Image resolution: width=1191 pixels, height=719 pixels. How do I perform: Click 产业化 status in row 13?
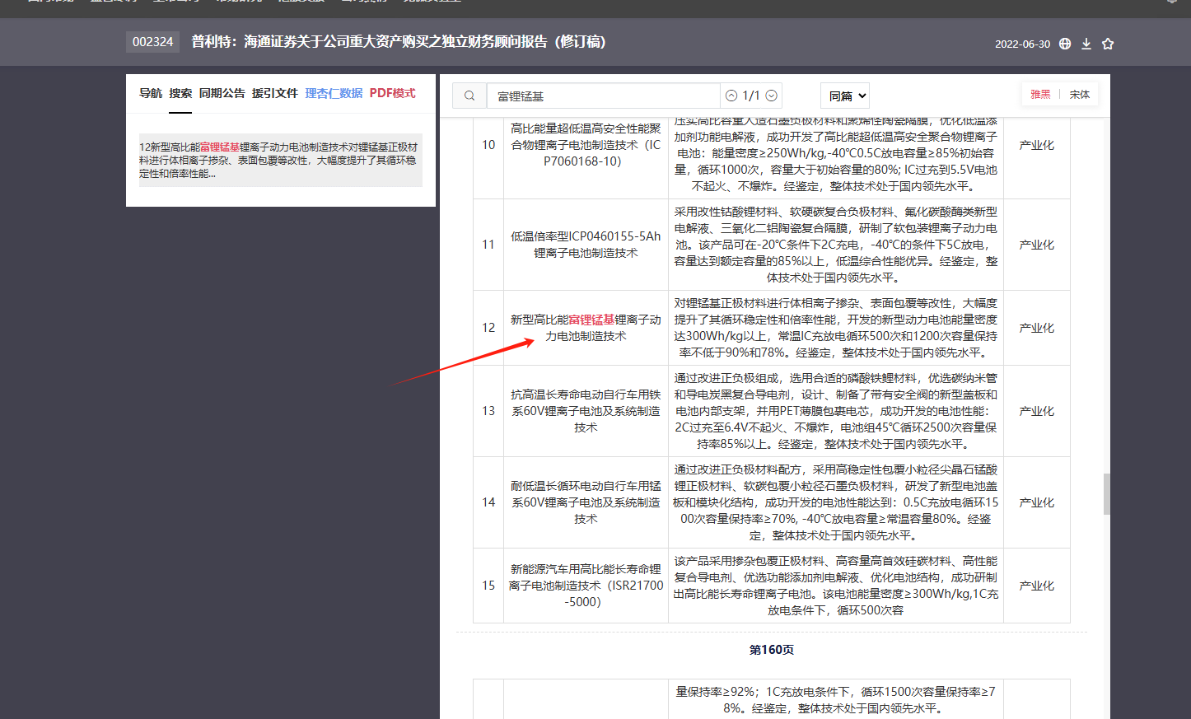tap(1036, 411)
